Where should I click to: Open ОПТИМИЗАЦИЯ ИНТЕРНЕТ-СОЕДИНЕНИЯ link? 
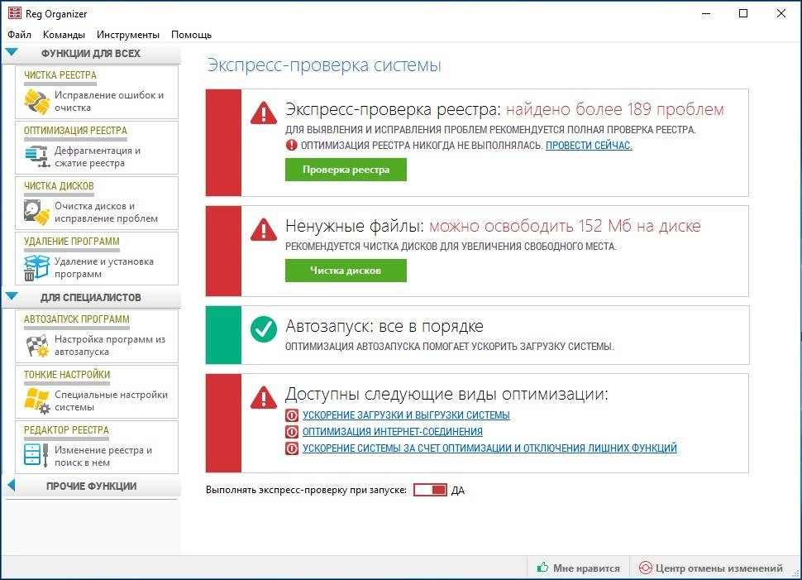[x=392, y=432]
